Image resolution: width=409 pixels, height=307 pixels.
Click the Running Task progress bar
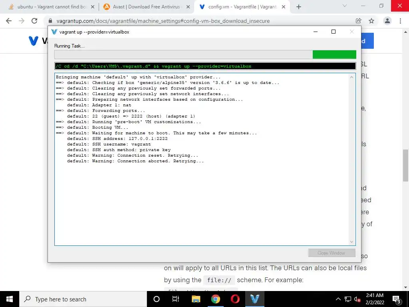coord(205,54)
